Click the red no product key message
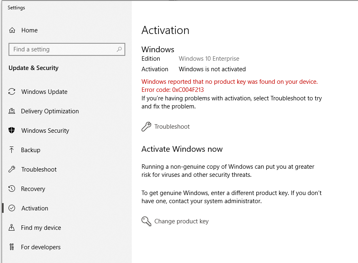This screenshot has height=263, width=358. pyautogui.click(x=229, y=82)
